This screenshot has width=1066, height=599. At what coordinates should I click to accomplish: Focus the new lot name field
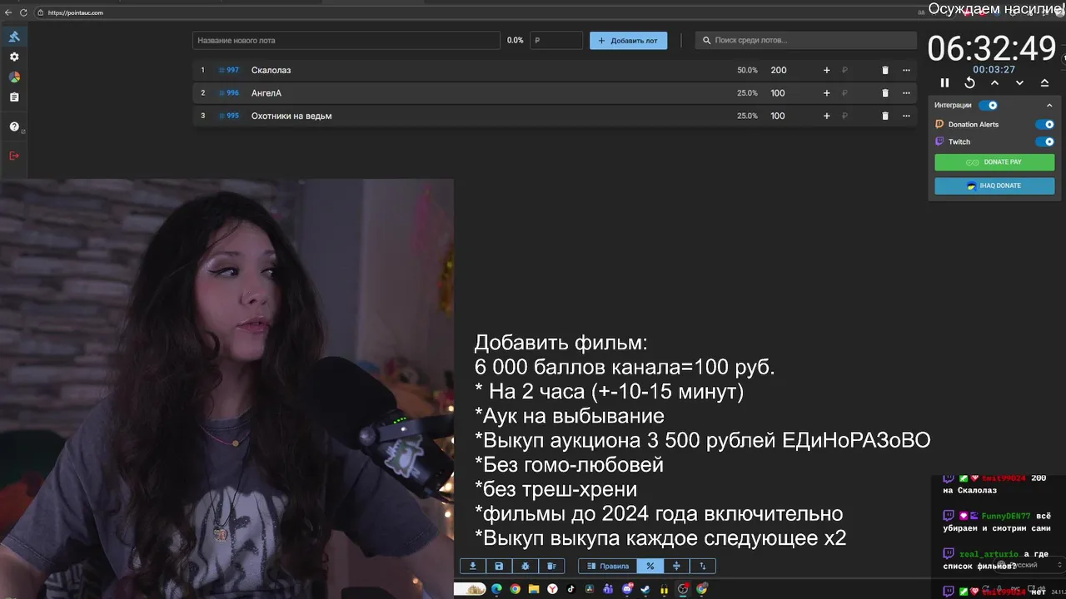[x=346, y=40]
